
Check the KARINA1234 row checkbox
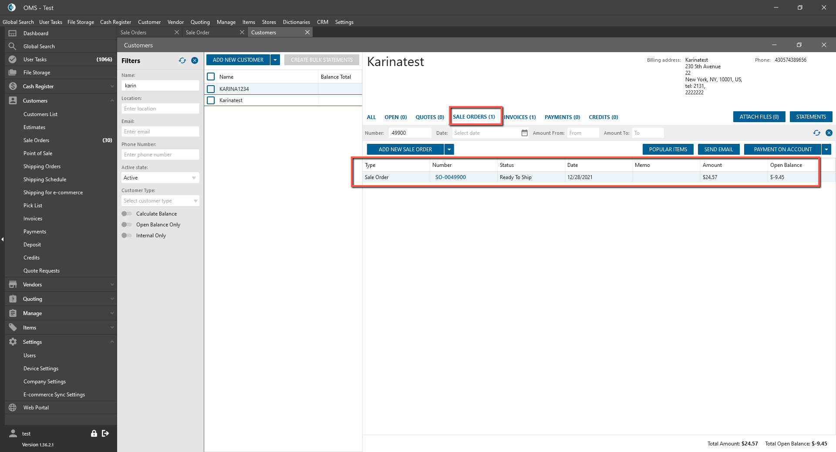coord(211,89)
